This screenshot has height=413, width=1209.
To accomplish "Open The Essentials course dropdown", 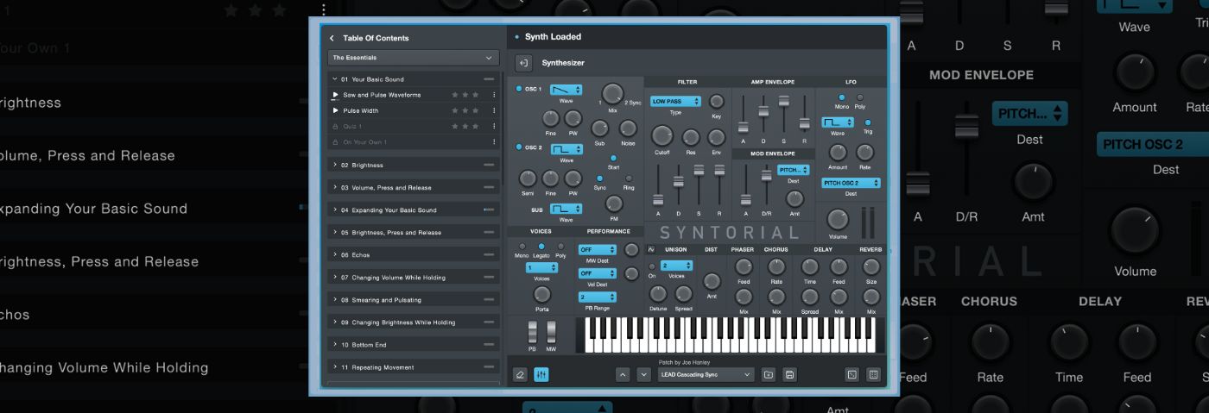I will tap(414, 58).
